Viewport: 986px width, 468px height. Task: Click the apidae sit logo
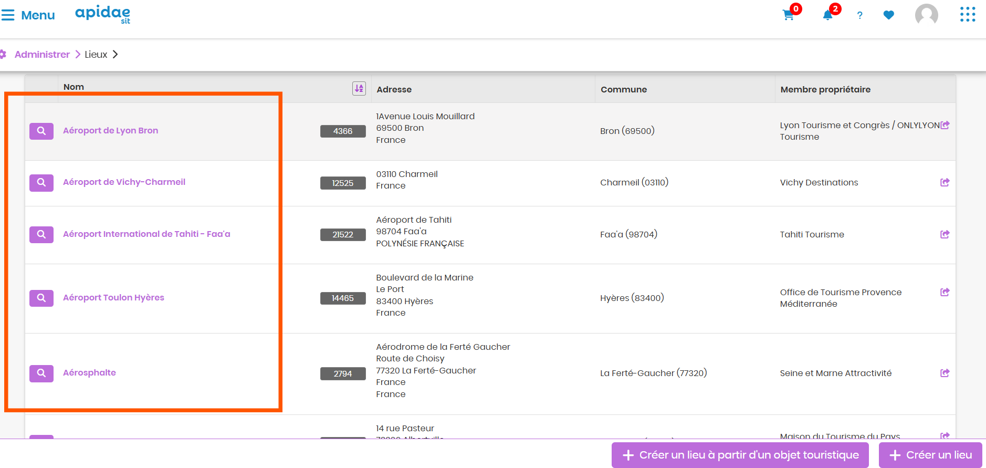103,14
